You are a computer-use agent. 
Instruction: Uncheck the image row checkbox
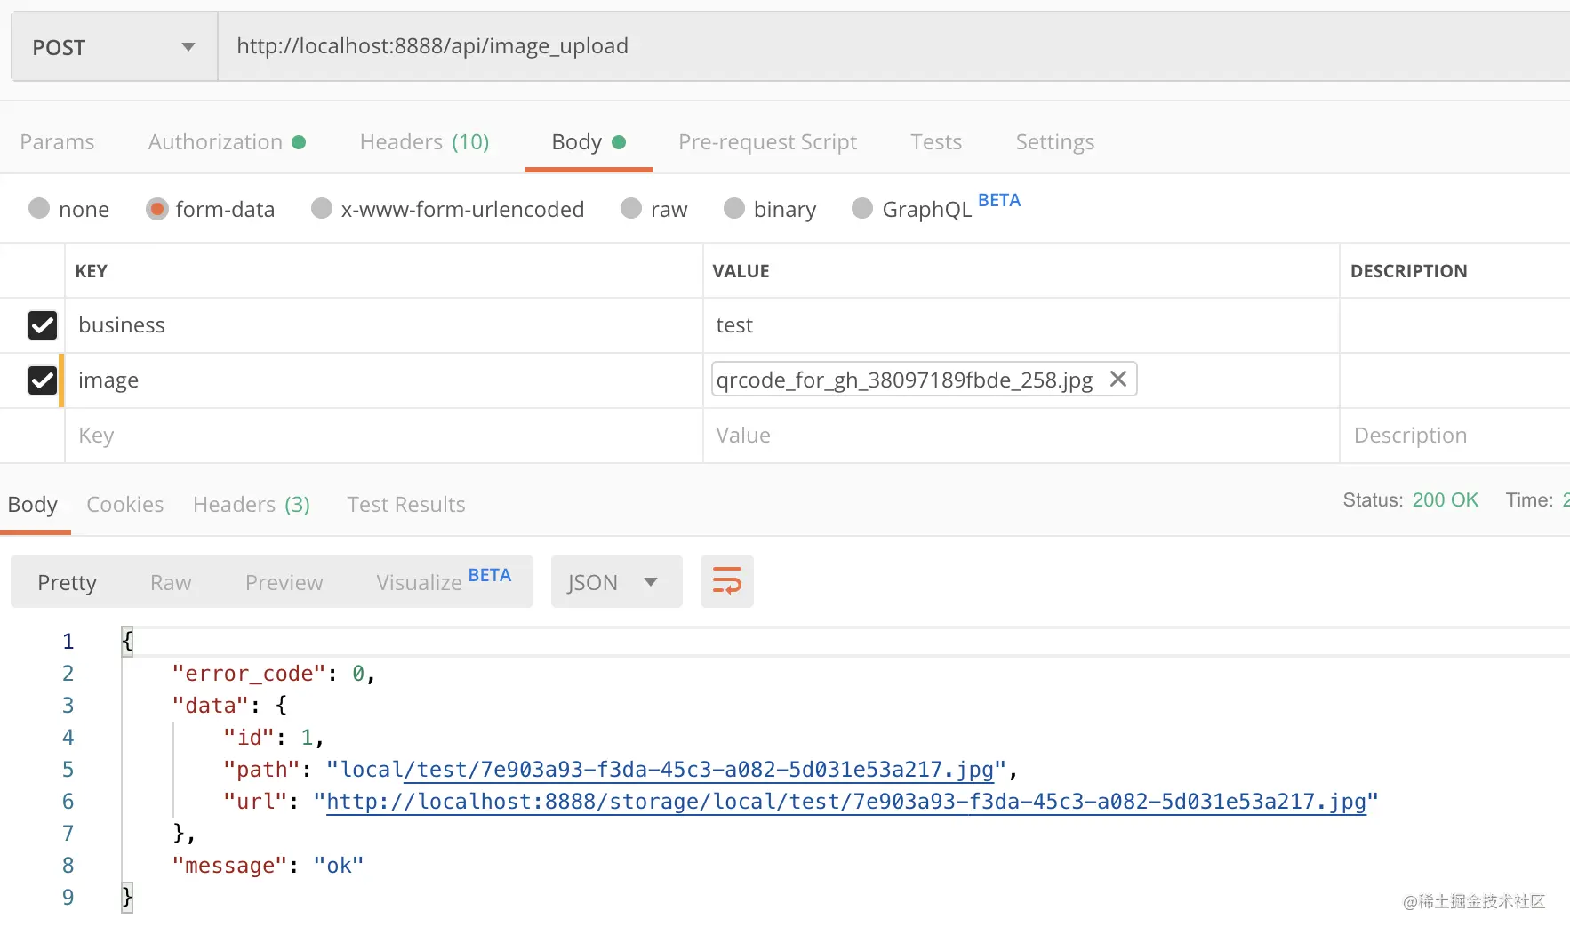tap(43, 380)
